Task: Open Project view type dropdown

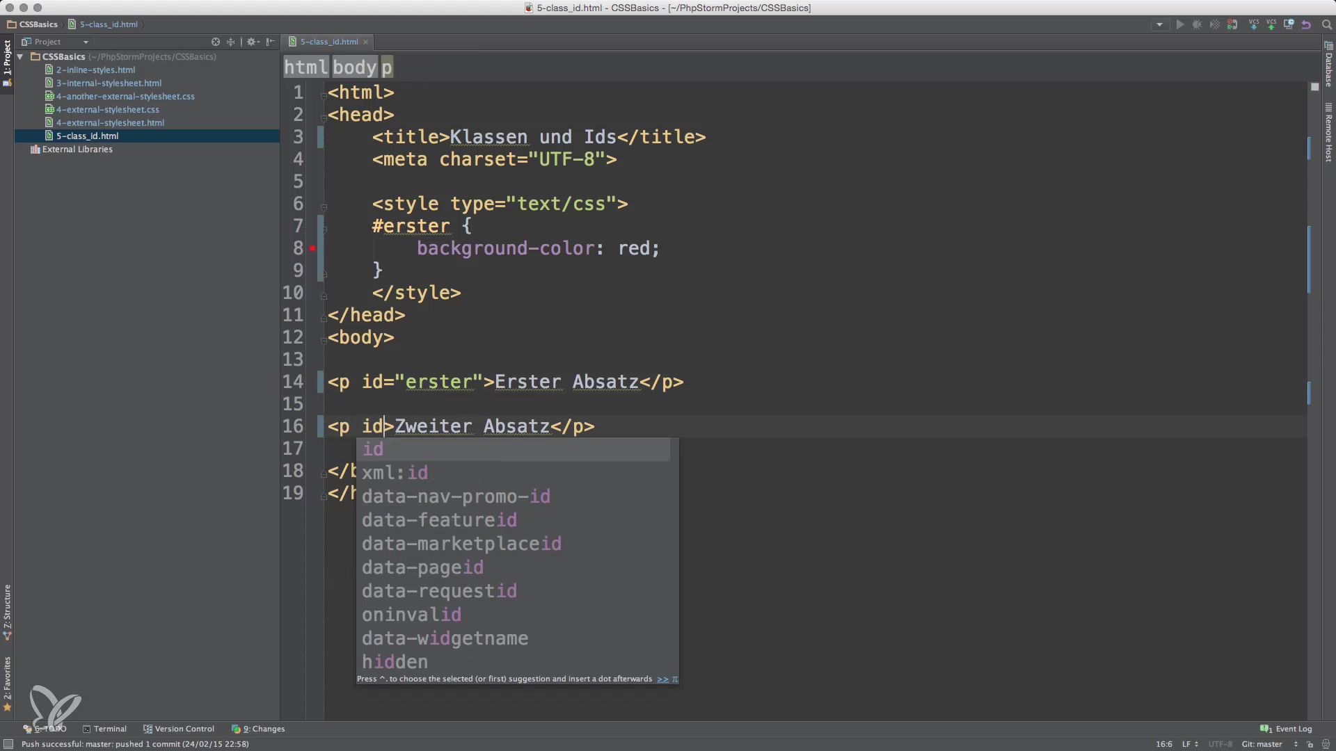Action: 86,42
